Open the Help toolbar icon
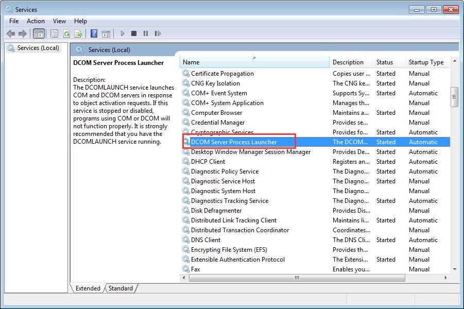 pyautogui.click(x=94, y=34)
